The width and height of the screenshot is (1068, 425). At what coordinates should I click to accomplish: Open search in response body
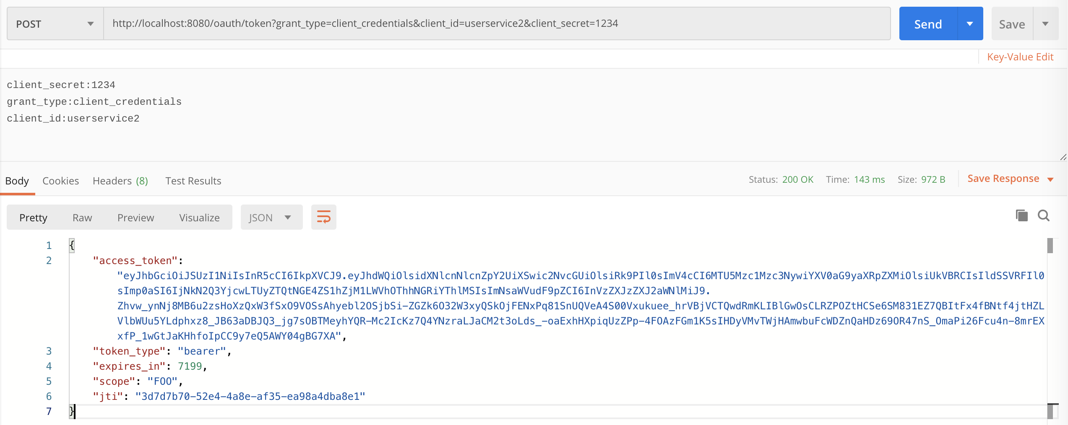coord(1043,216)
